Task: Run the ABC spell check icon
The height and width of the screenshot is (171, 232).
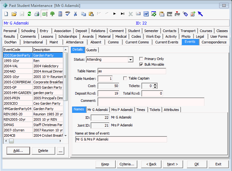Action: click(x=68, y=14)
